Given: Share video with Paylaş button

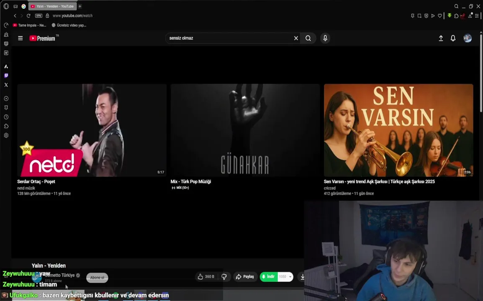Looking at the screenshot, I should 245,277.
